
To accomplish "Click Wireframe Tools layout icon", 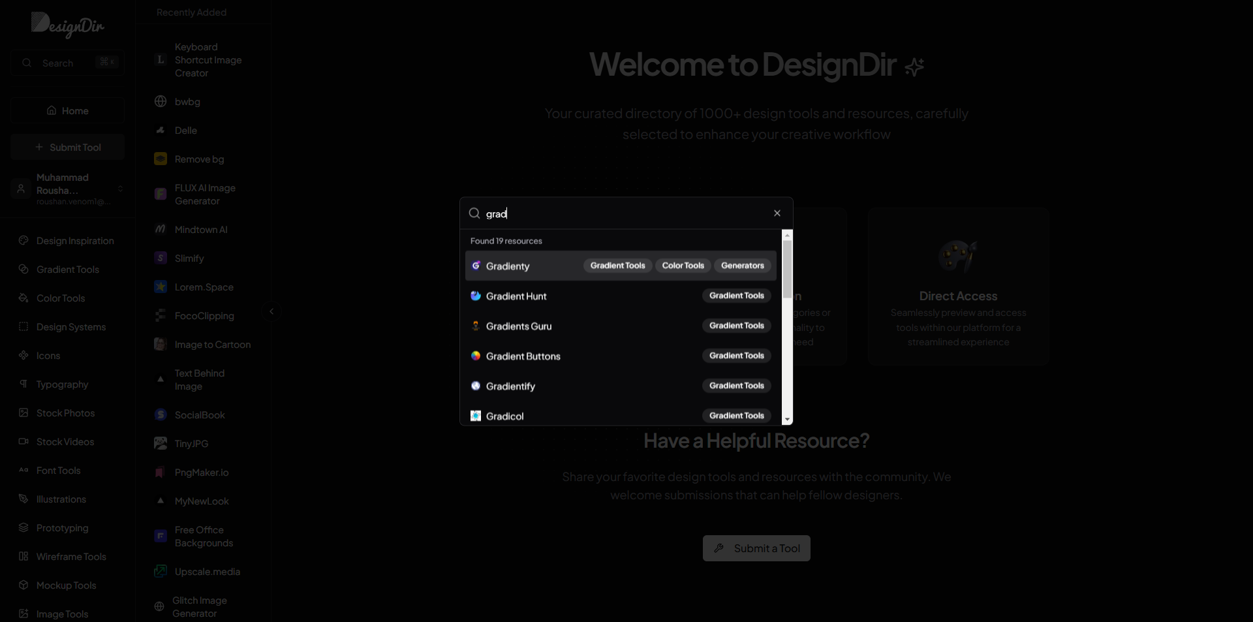I will [x=23, y=556].
